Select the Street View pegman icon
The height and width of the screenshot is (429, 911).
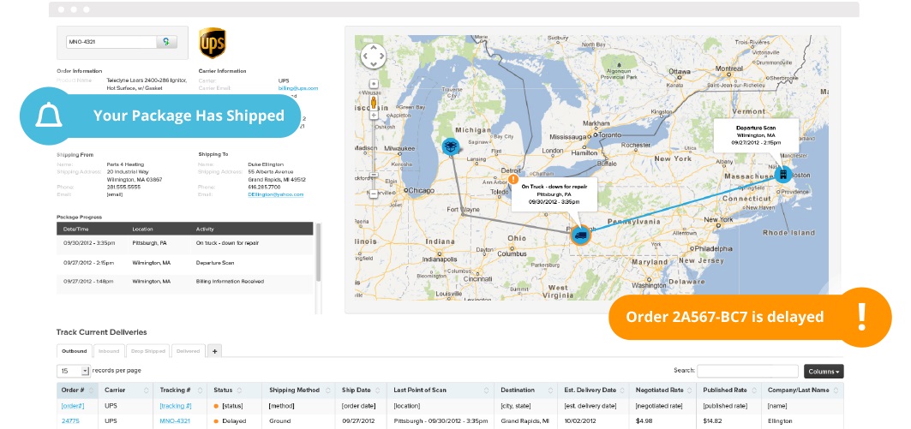tap(375, 104)
